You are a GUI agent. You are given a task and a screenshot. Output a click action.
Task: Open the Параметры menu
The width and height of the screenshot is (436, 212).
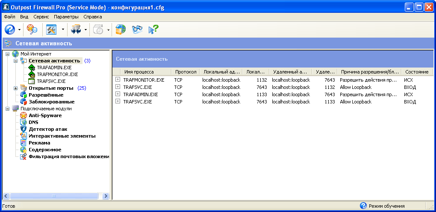[66, 17]
